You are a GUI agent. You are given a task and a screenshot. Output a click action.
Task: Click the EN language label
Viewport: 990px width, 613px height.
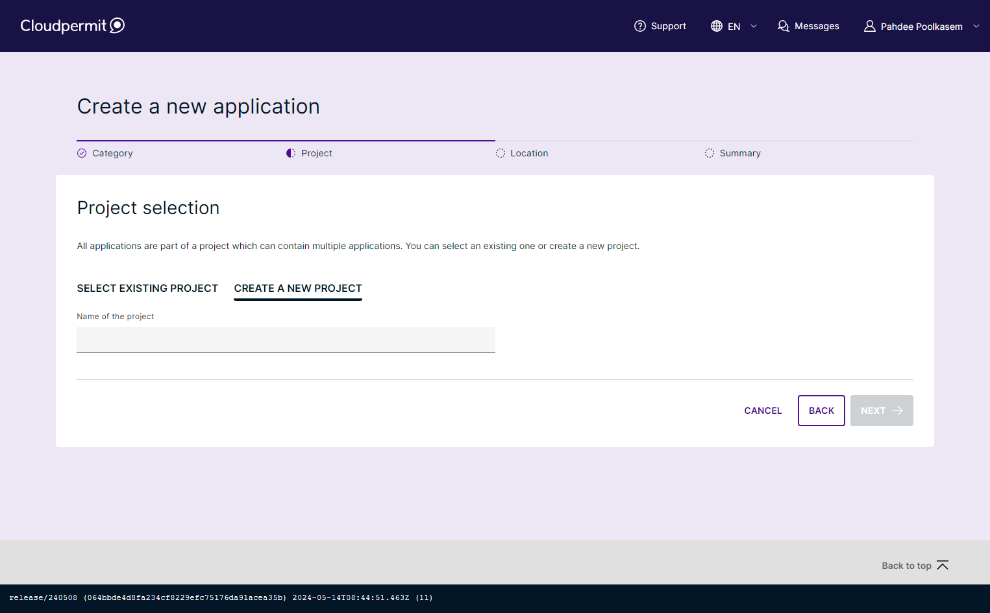[x=734, y=27]
